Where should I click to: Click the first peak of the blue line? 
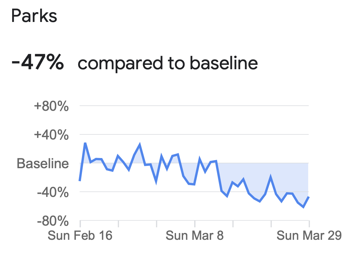pyautogui.click(x=85, y=143)
